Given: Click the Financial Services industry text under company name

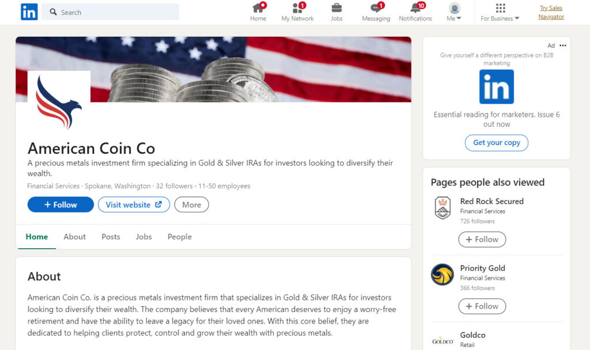Looking at the screenshot, I should coord(54,186).
